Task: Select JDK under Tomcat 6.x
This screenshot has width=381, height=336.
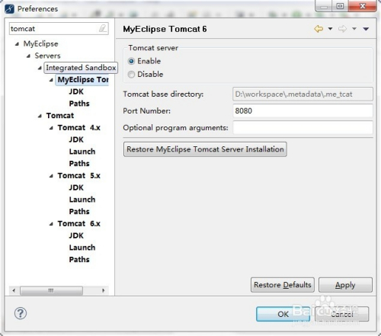Action: pyautogui.click(x=76, y=235)
